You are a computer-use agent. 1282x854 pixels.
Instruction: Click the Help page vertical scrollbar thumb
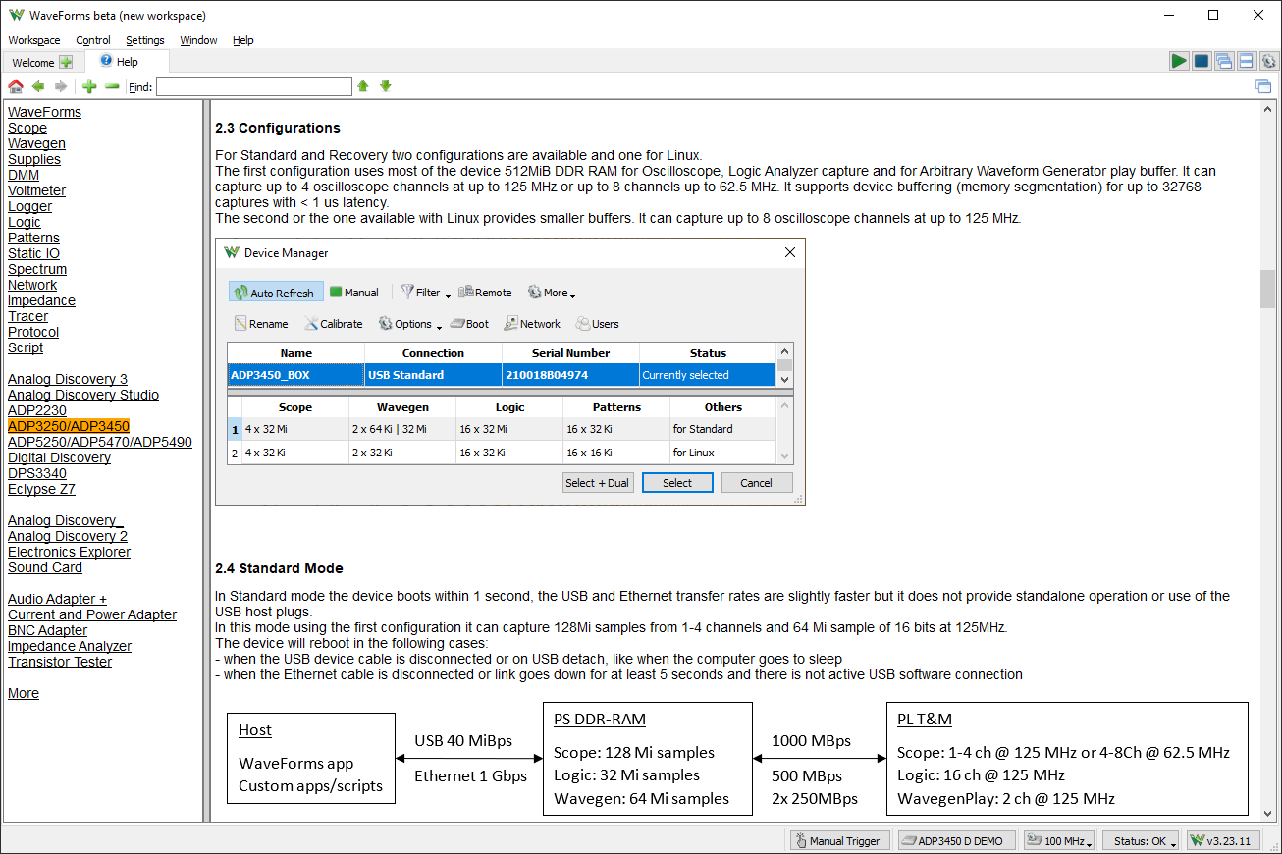click(1268, 290)
